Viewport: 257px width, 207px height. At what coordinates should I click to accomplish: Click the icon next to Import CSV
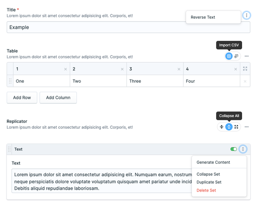236,56
